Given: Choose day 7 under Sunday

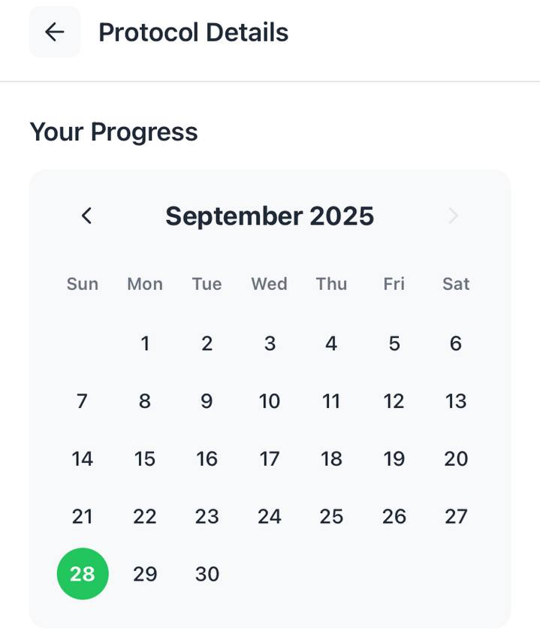Looking at the screenshot, I should tap(83, 401).
